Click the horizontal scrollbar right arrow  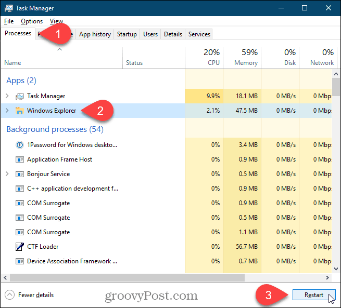327,278
